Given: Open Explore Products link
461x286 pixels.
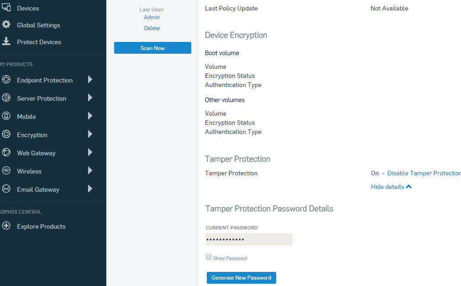Looking at the screenshot, I should coord(41,226).
